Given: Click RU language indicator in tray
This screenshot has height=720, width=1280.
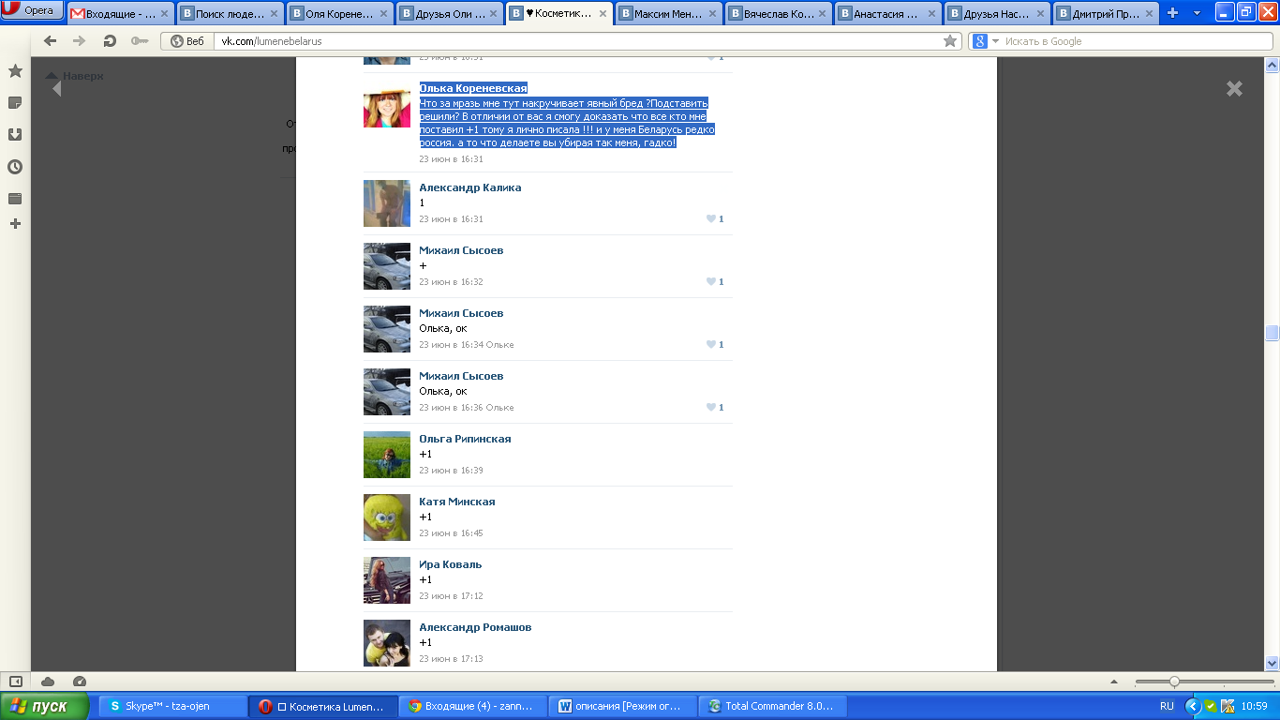Looking at the screenshot, I should pyautogui.click(x=1167, y=706).
